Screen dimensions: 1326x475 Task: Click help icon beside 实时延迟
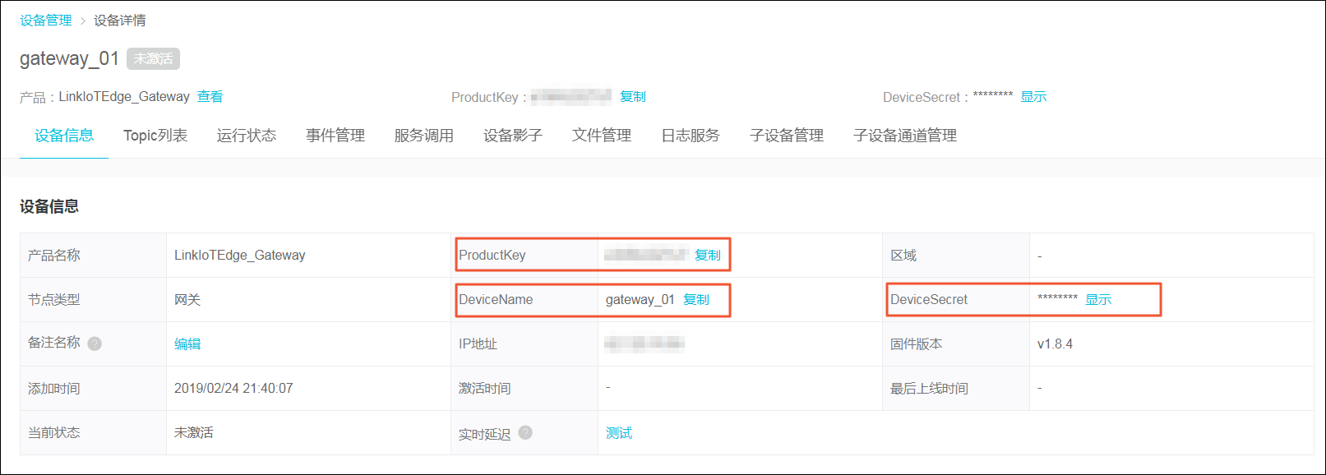[x=525, y=432]
